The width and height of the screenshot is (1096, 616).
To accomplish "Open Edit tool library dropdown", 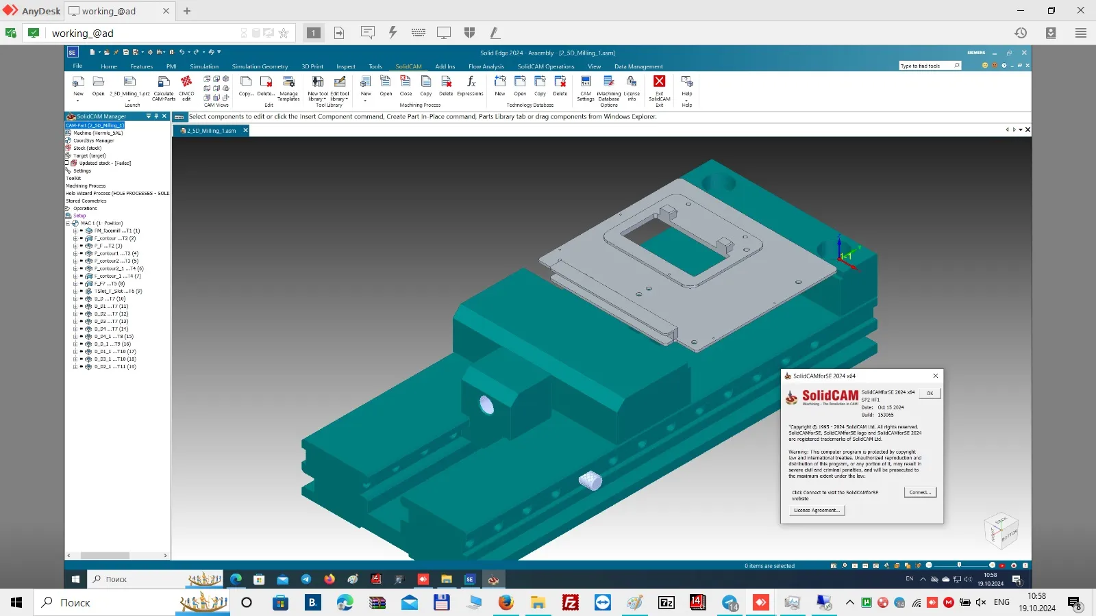I will pos(340,97).
